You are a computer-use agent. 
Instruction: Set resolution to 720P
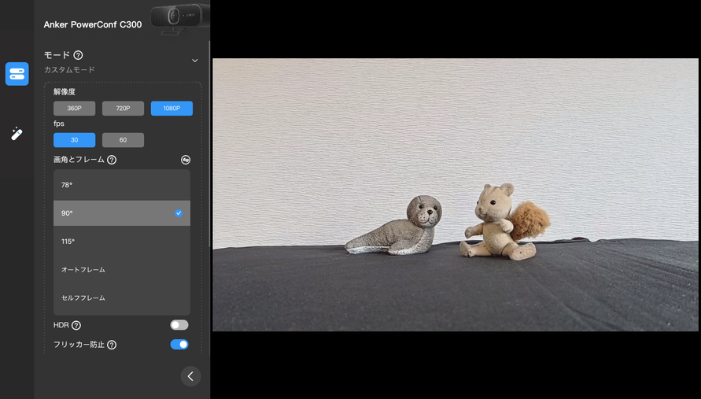coord(123,109)
